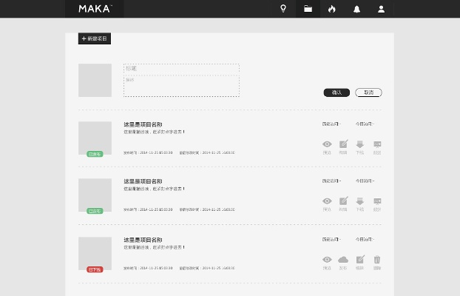Click the download arrow icon on second project

coord(360,201)
